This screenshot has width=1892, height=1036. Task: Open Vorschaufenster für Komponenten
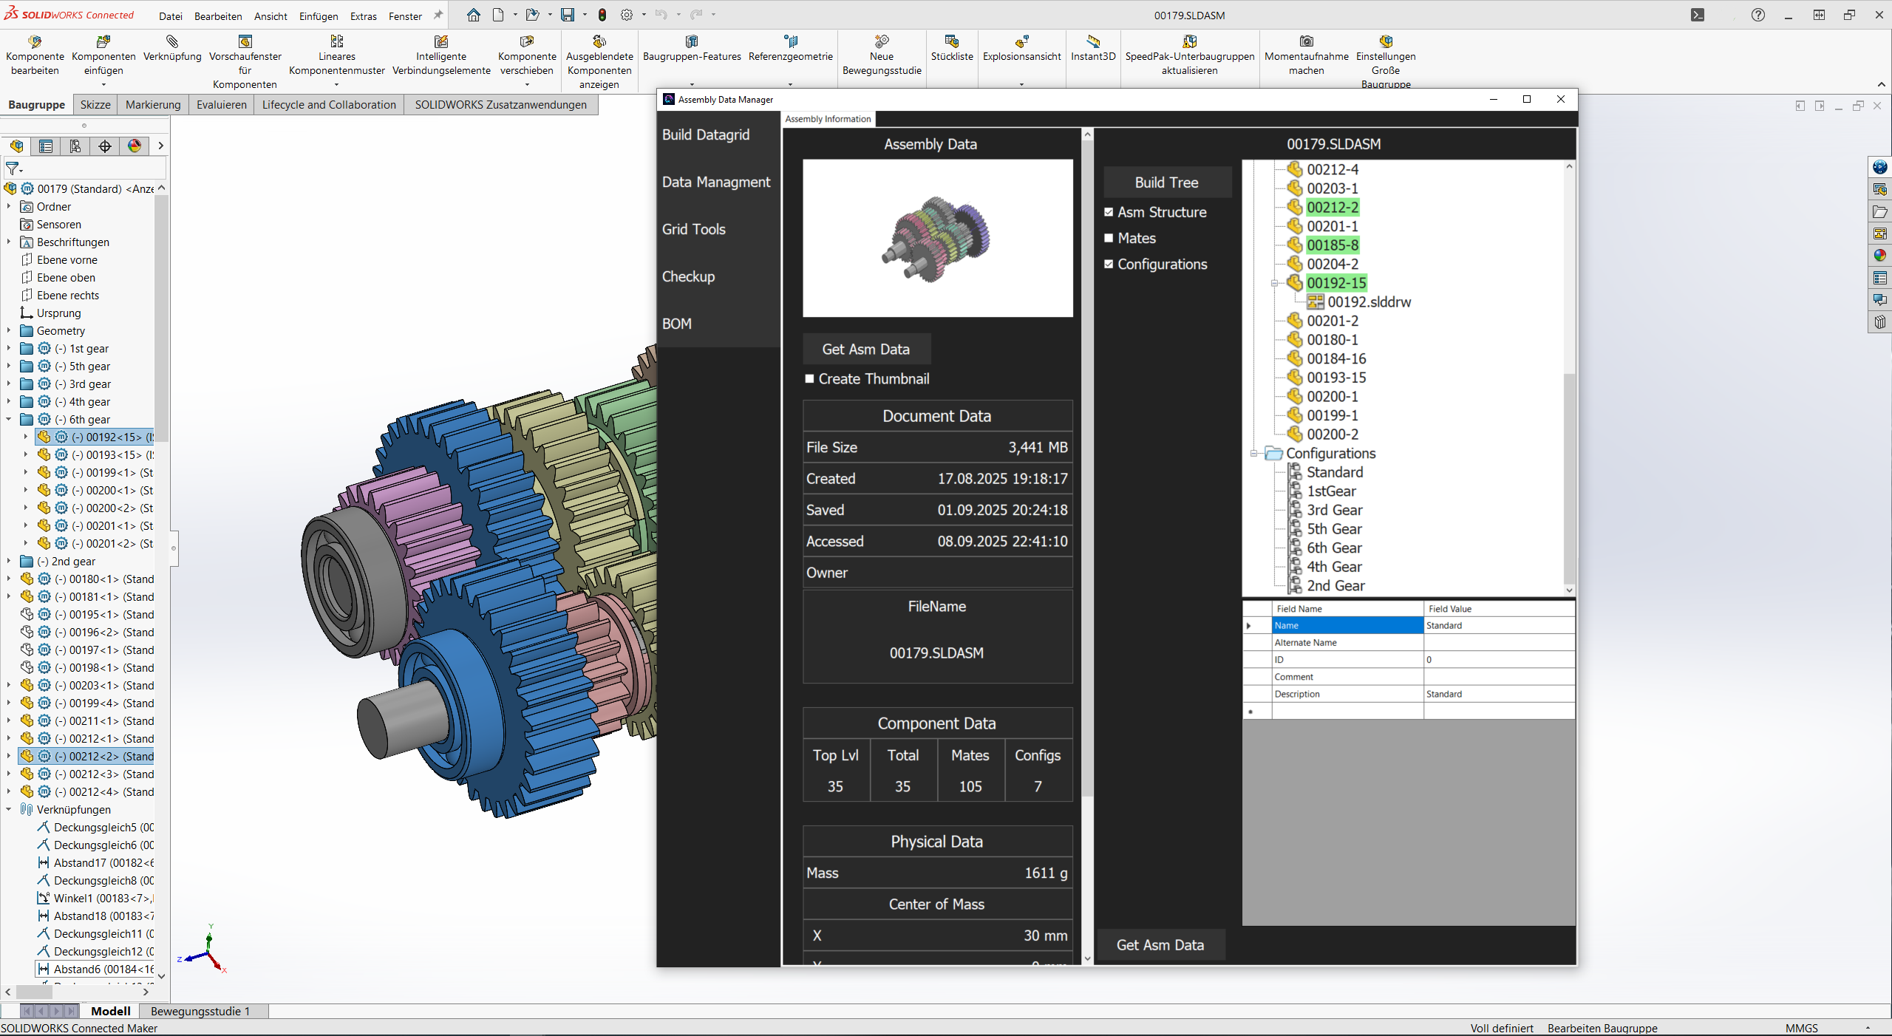[245, 41]
